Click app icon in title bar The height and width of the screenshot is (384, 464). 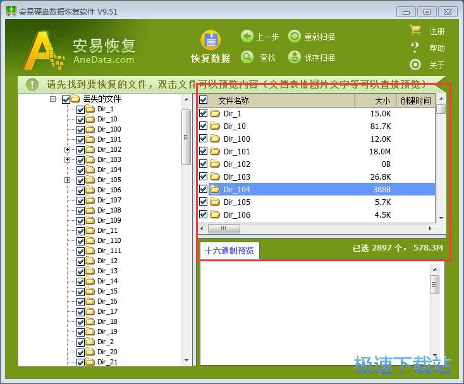(x=11, y=11)
